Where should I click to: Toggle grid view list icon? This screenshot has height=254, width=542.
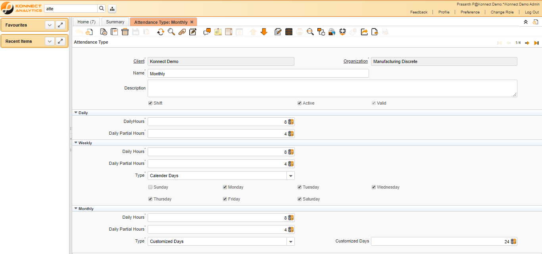pyautogui.click(x=229, y=32)
